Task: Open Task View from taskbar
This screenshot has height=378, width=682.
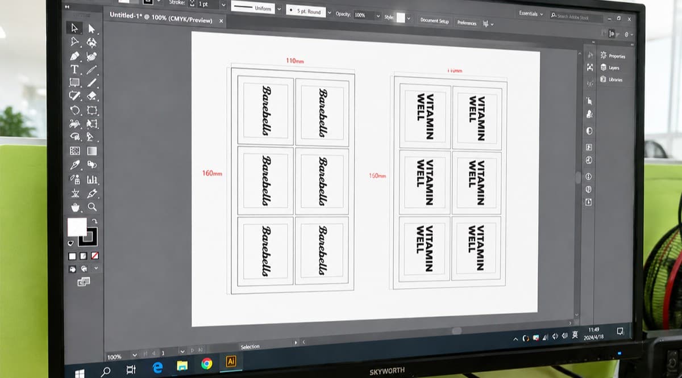Action: coord(131,370)
